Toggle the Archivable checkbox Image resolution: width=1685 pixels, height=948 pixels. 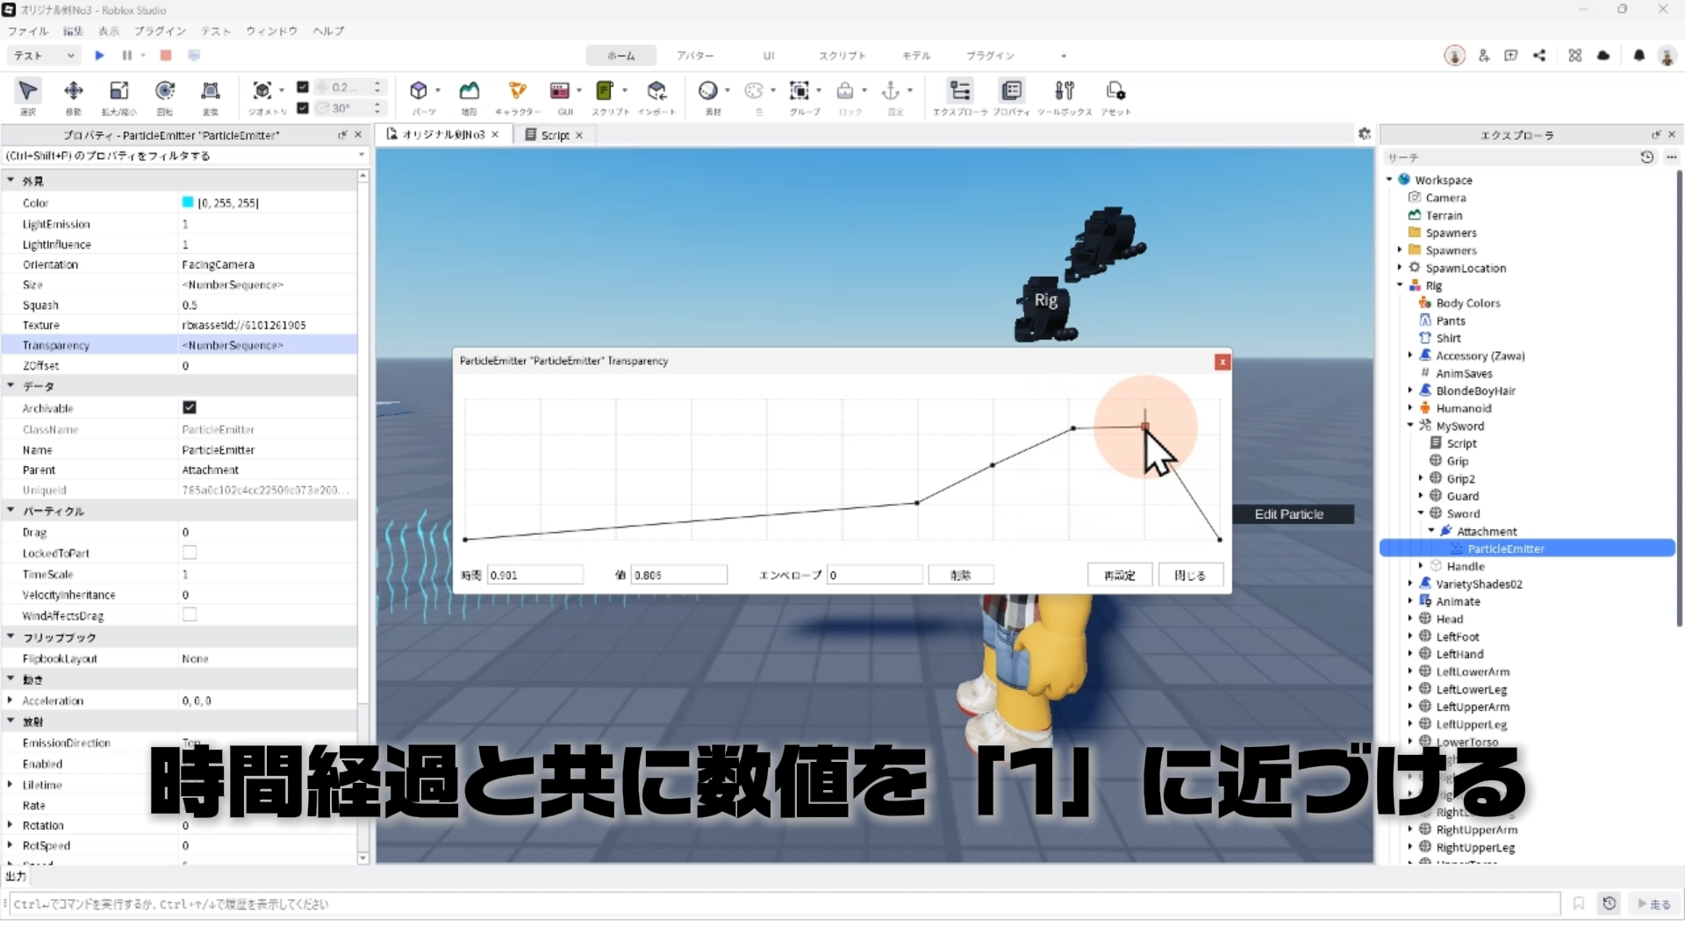tap(189, 407)
